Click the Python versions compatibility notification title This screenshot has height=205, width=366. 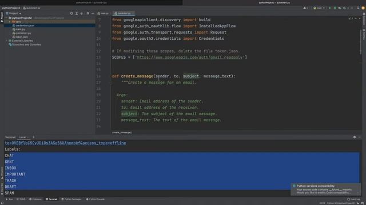(315, 186)
